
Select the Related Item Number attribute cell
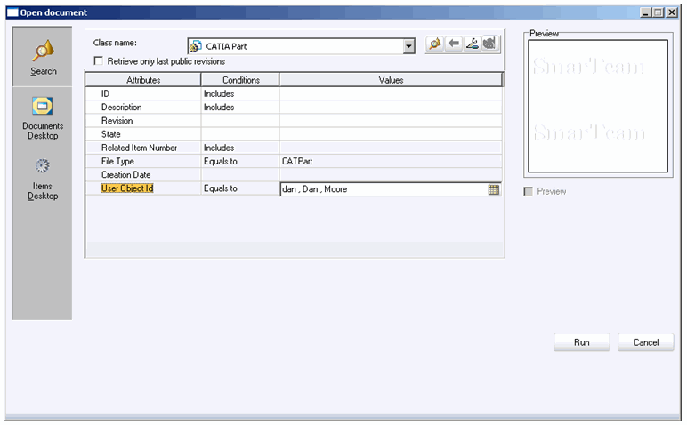pyautogui.click(x=143, y=148)
